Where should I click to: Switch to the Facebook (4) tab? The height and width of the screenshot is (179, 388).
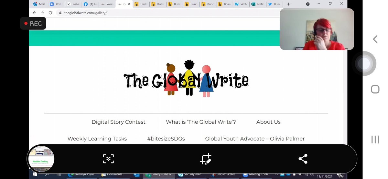pos(90,4)
